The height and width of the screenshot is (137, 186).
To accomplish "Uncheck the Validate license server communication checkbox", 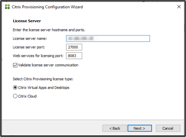I will point(15,65).
